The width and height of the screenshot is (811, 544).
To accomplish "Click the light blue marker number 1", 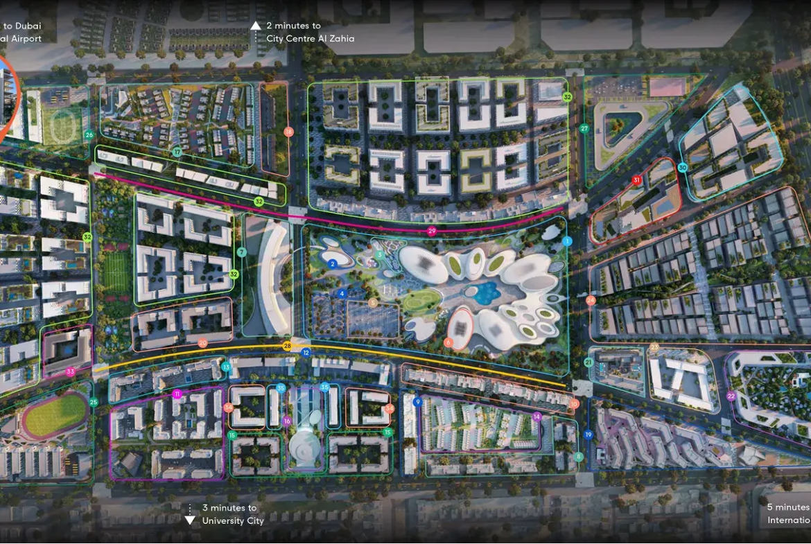I will coord(567,241).
